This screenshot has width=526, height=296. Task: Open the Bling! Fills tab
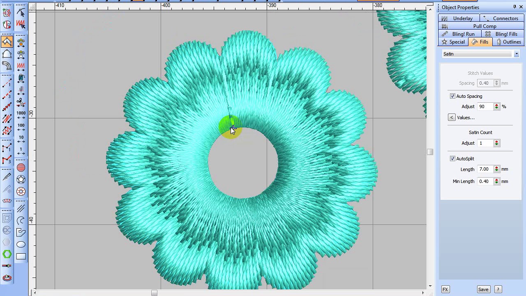click(502, 34)
